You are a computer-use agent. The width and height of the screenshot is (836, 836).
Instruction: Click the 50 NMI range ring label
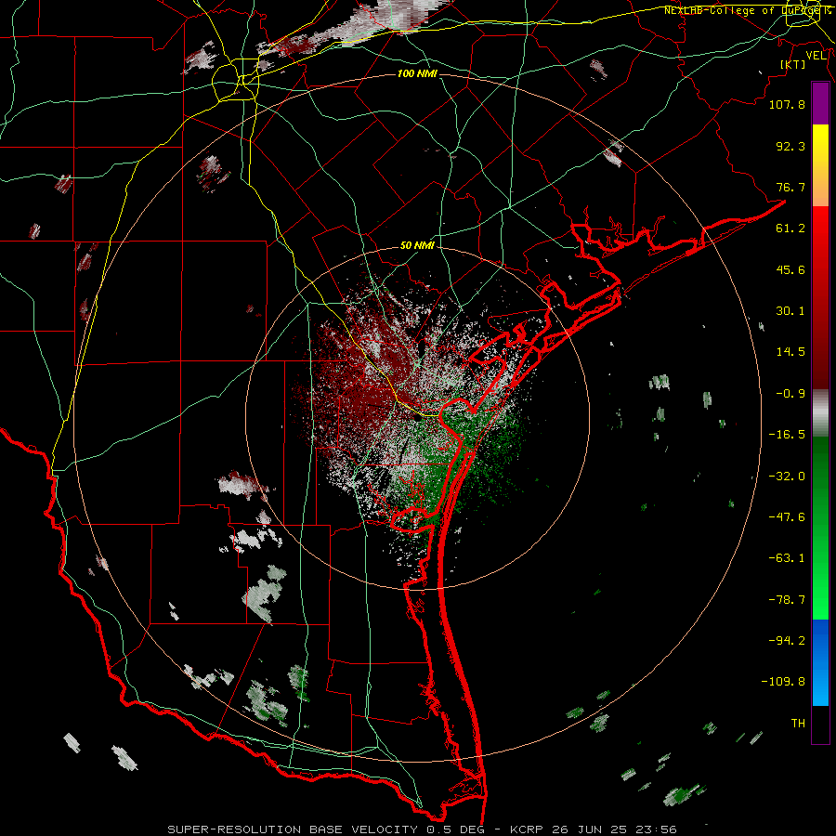(417, 245)
